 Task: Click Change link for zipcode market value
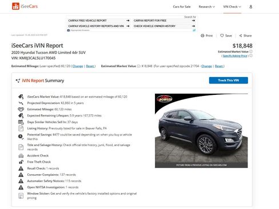[x=206, y=66]
